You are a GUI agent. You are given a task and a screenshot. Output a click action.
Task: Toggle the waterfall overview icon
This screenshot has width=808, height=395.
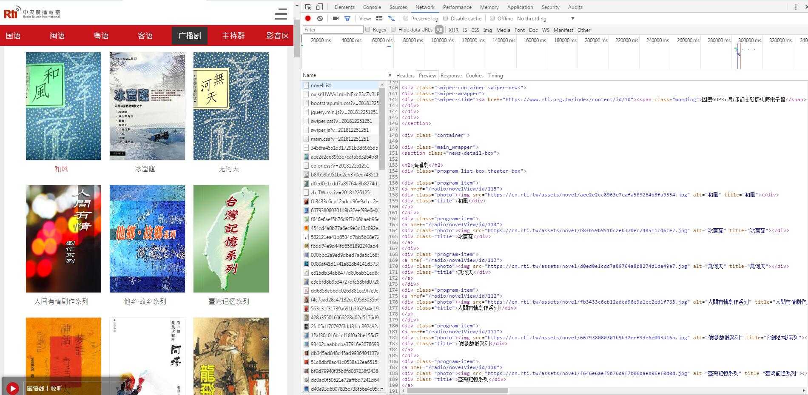tap(391, 18)
